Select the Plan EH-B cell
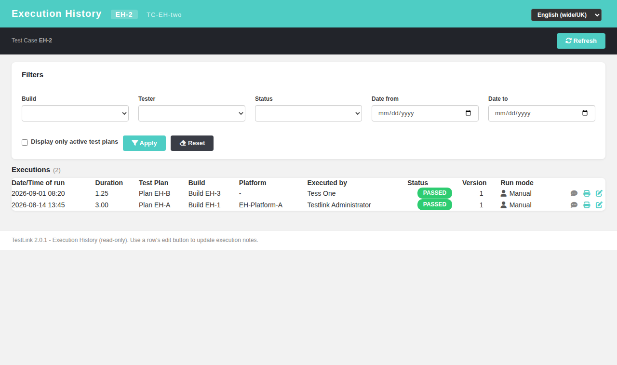 155,193
